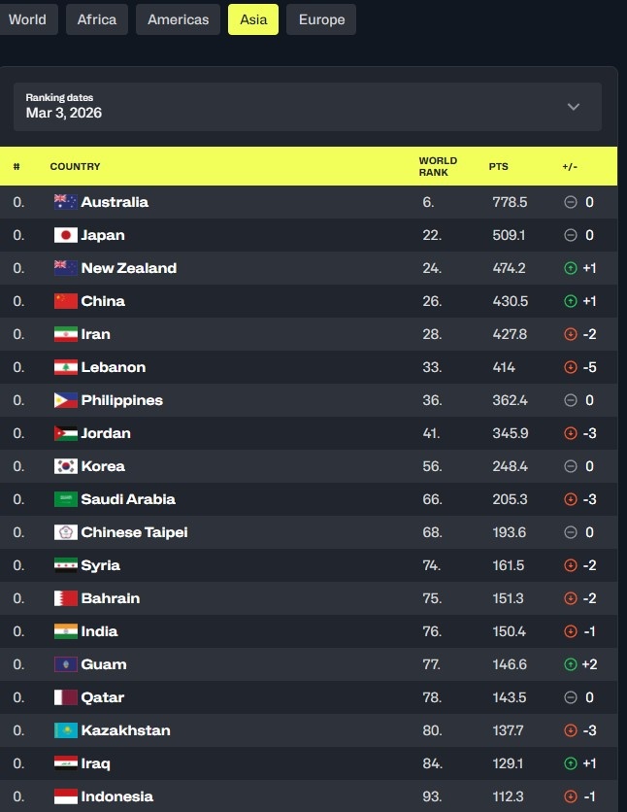627x812 pixels.
Task: Click the Japan flag icon
Action: click(65, 235)
